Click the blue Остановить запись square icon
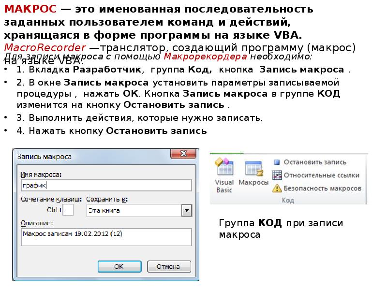The height and width of the screenshot is (290, 387). click(277, 162)
